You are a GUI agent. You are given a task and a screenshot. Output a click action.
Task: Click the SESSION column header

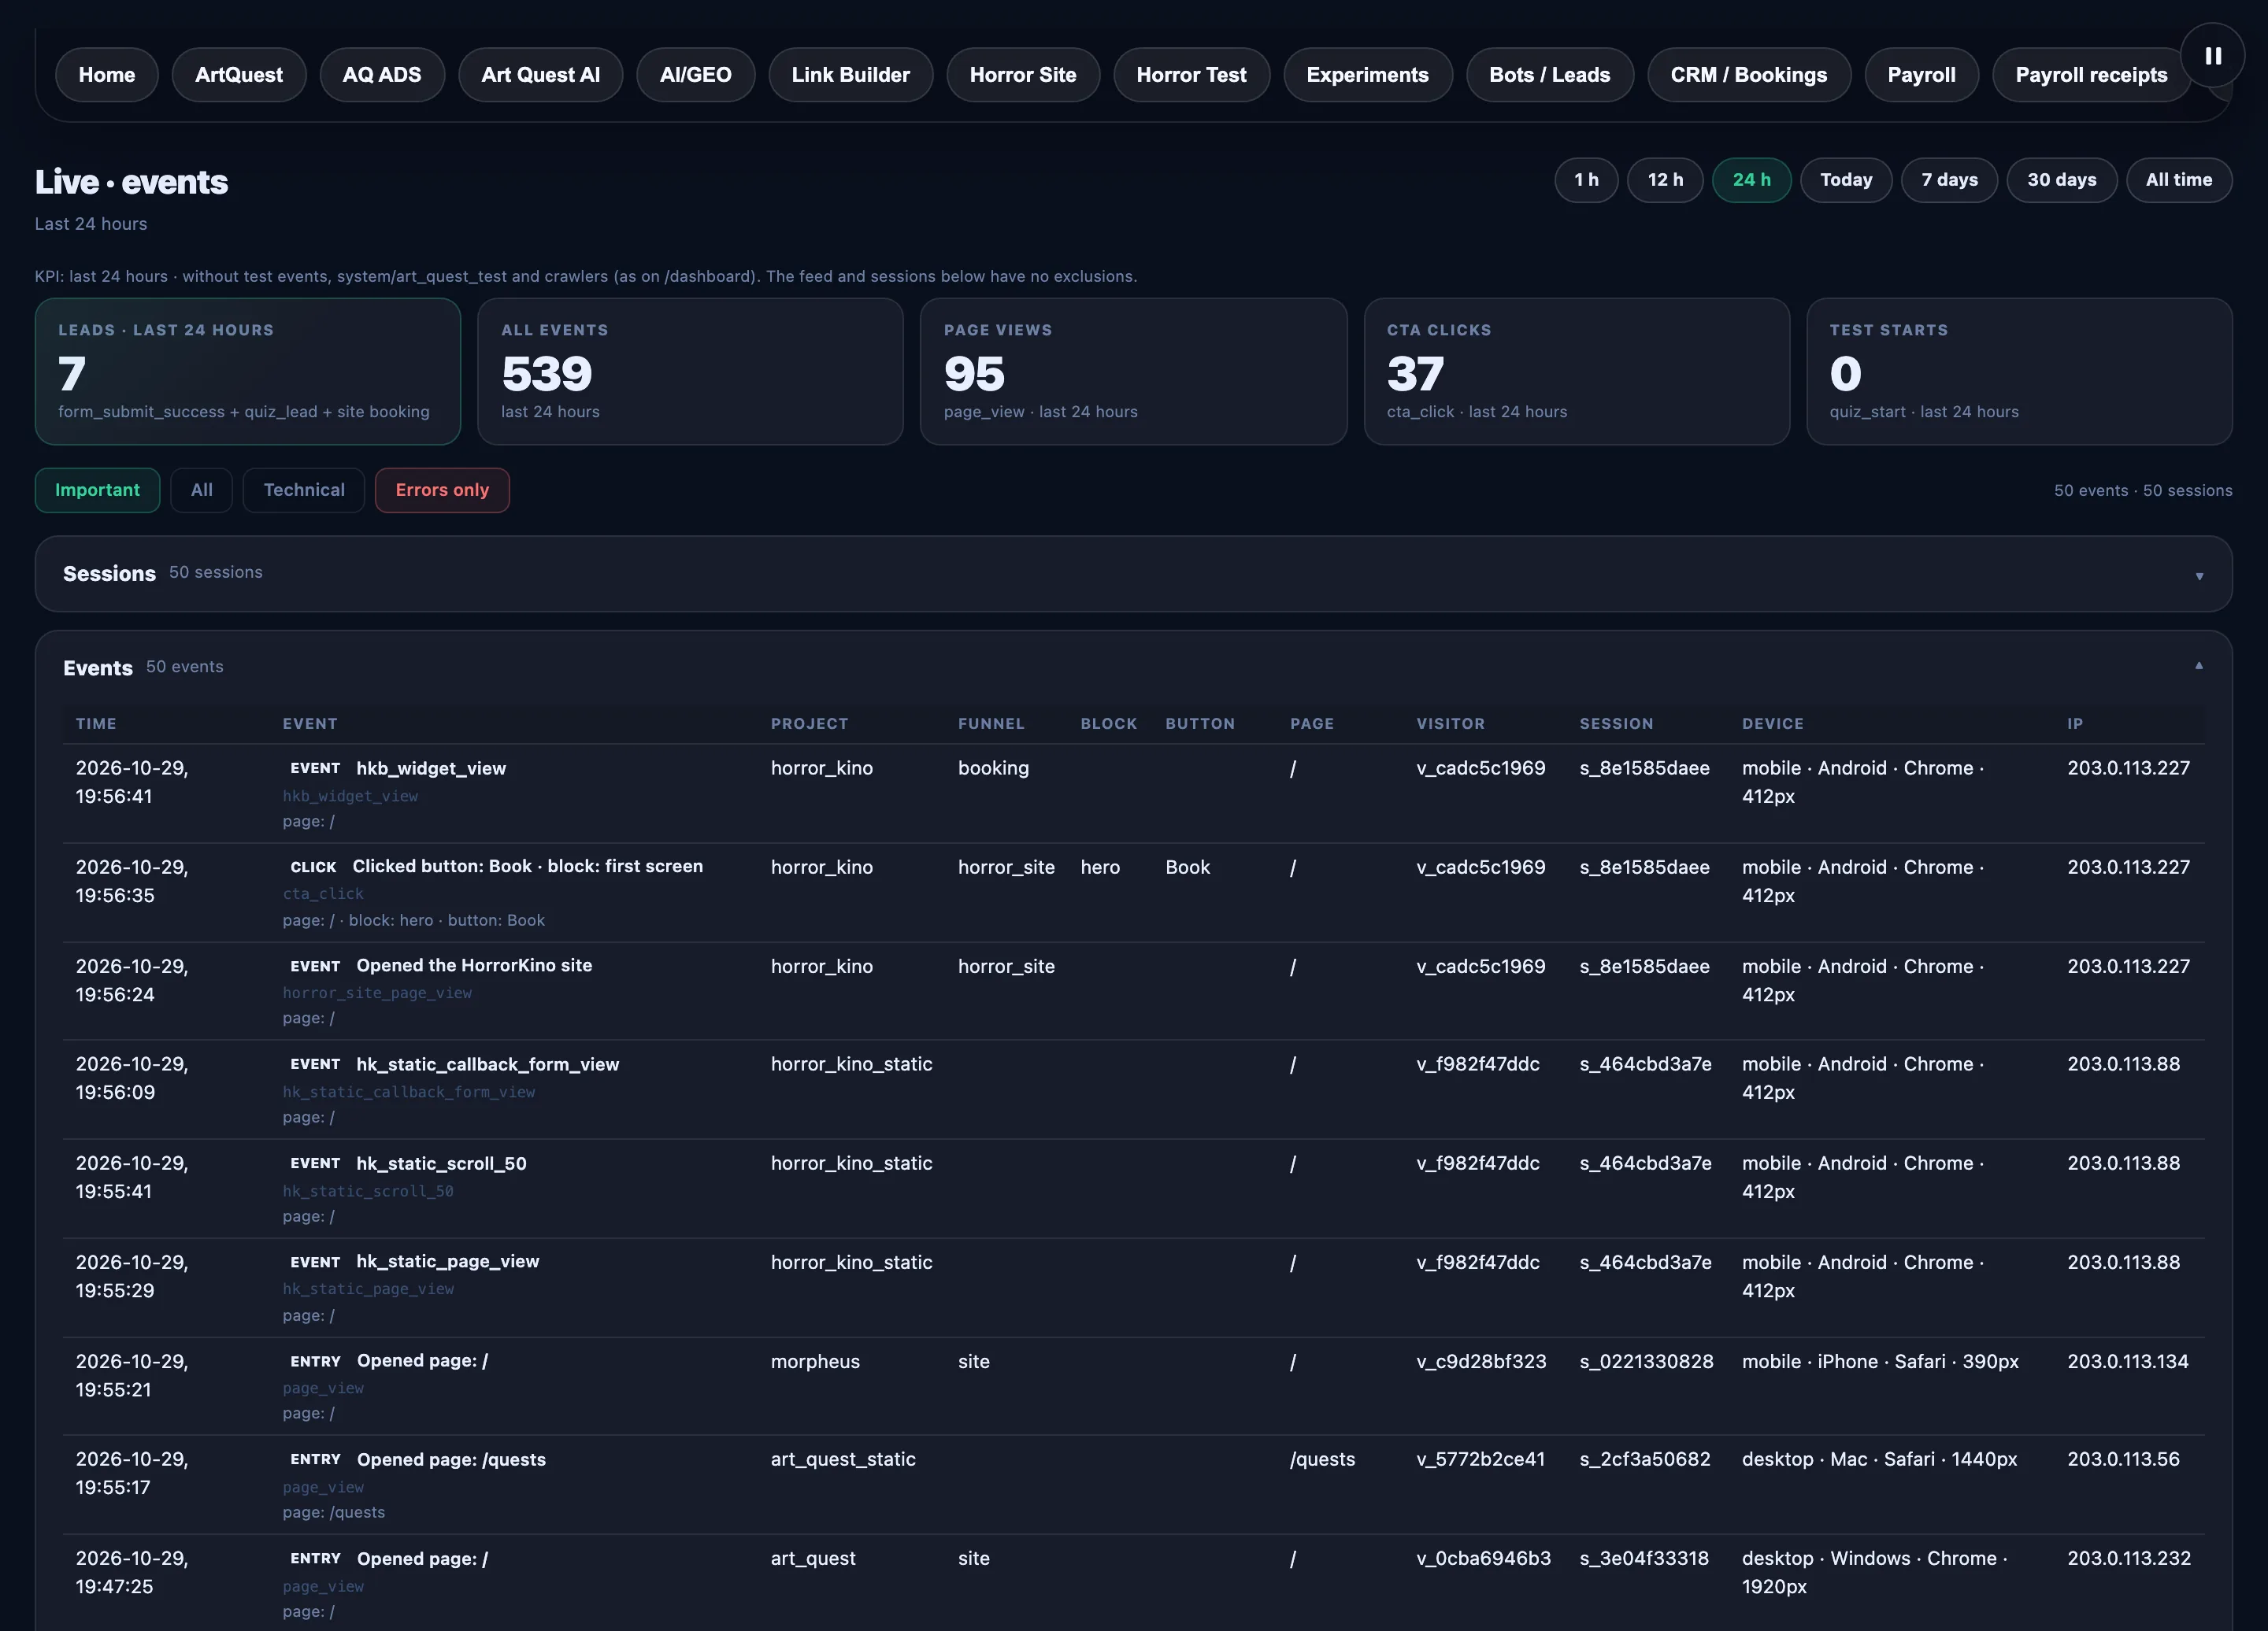(x=1617, y=723)
